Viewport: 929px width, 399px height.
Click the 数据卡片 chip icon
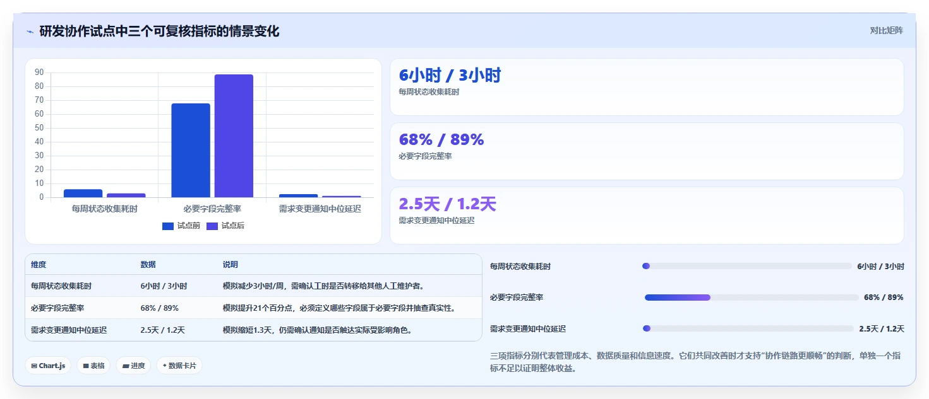tap(165, 366)
